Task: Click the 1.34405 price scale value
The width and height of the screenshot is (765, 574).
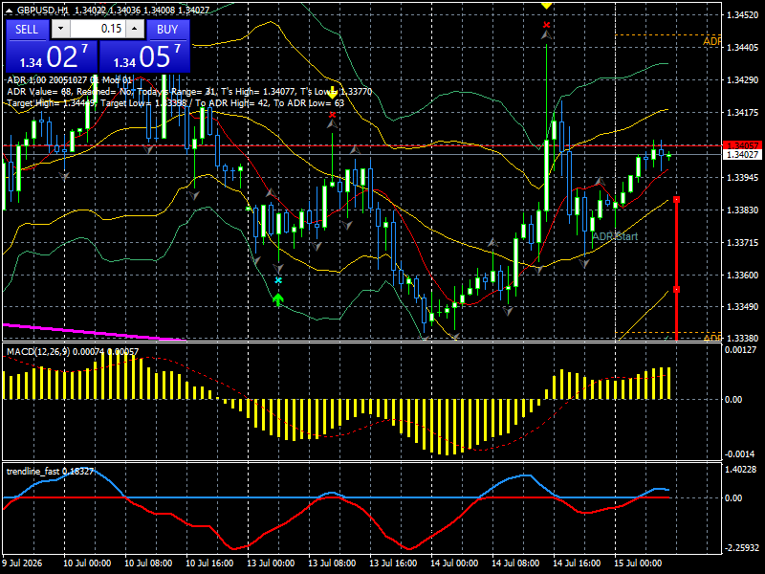Action: [x=743, y=47]
